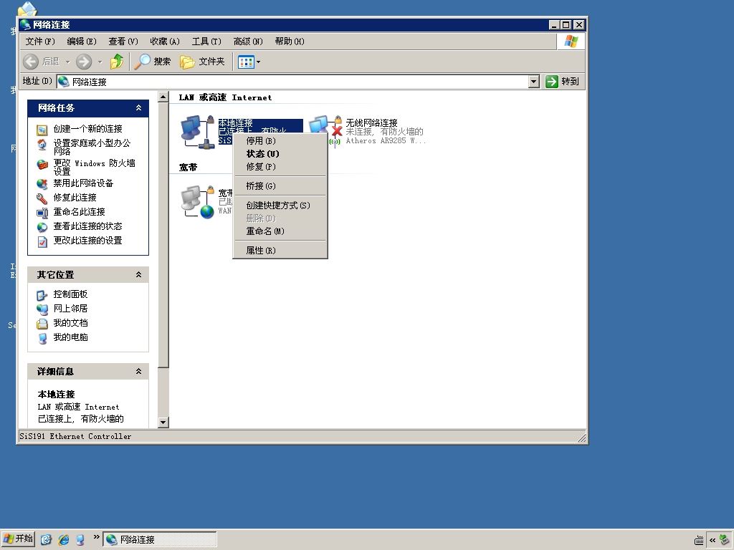Choose 状态(U) in context menu
This screenshot has width=734, height=550.
[x=280, y=154]
